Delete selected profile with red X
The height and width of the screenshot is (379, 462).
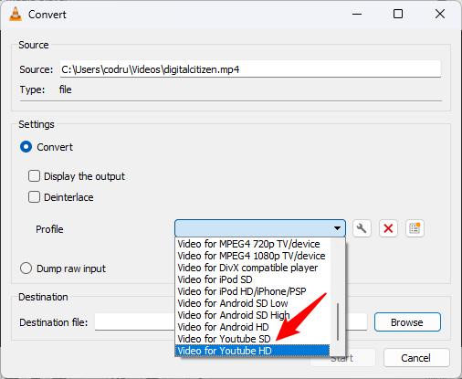(388, 228)
